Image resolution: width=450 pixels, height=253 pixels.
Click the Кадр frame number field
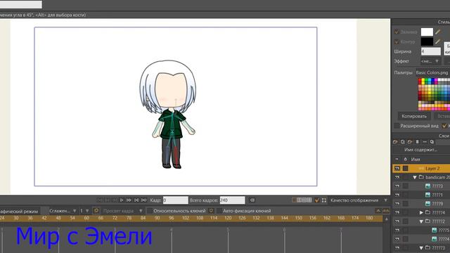pyautogui.click(x=175, y=200)
